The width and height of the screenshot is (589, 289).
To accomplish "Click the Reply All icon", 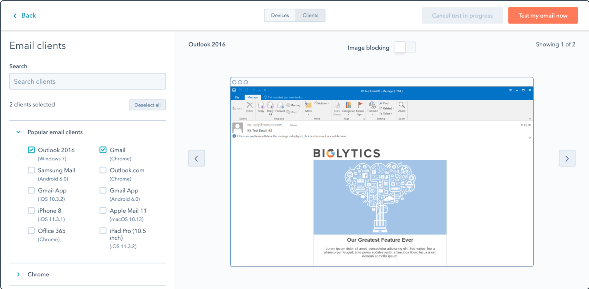I will pos(270,105).
